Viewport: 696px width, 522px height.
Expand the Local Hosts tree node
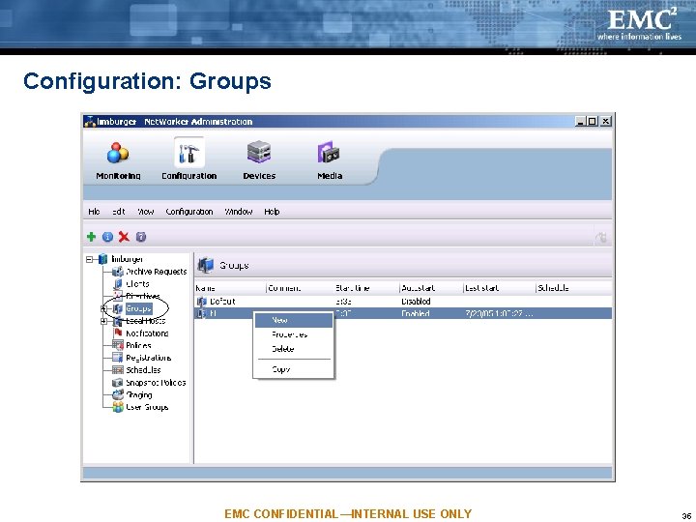(103, 321)
